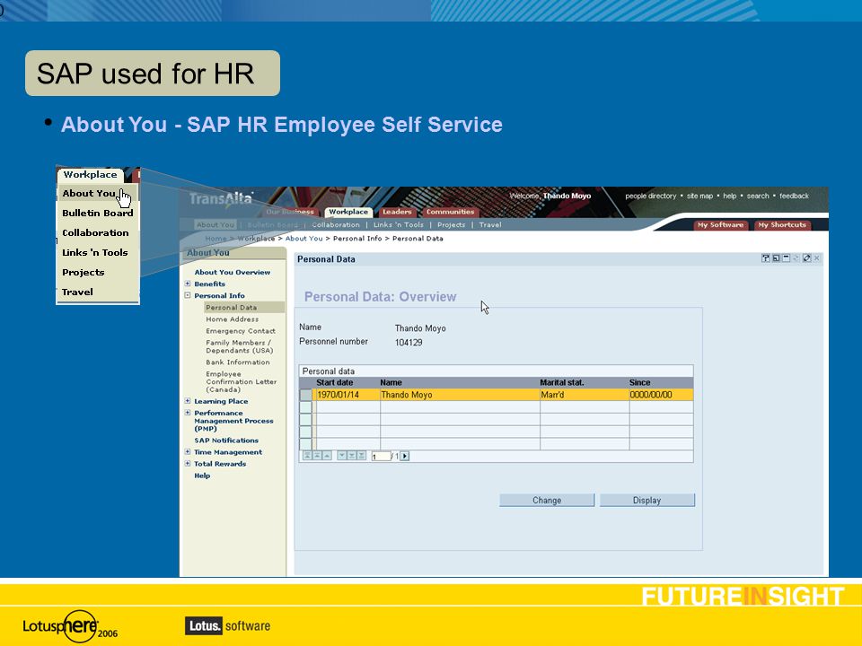
Task: Click the help link in the top bar
Action: [729, 196]
